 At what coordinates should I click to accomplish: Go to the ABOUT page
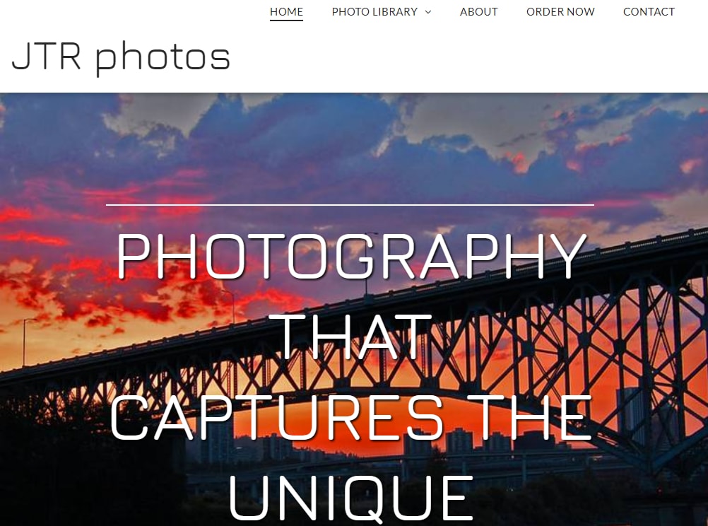478,12
